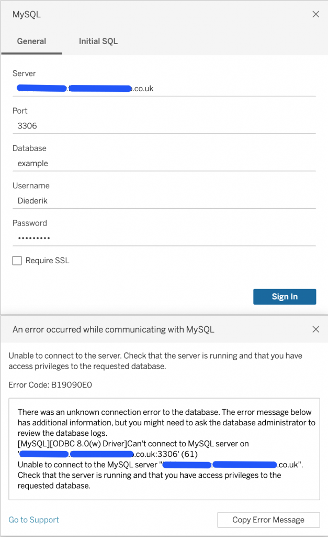Click the "An error occurred" heading
This screenshot has height=537, width=328.
click(114, 329)
